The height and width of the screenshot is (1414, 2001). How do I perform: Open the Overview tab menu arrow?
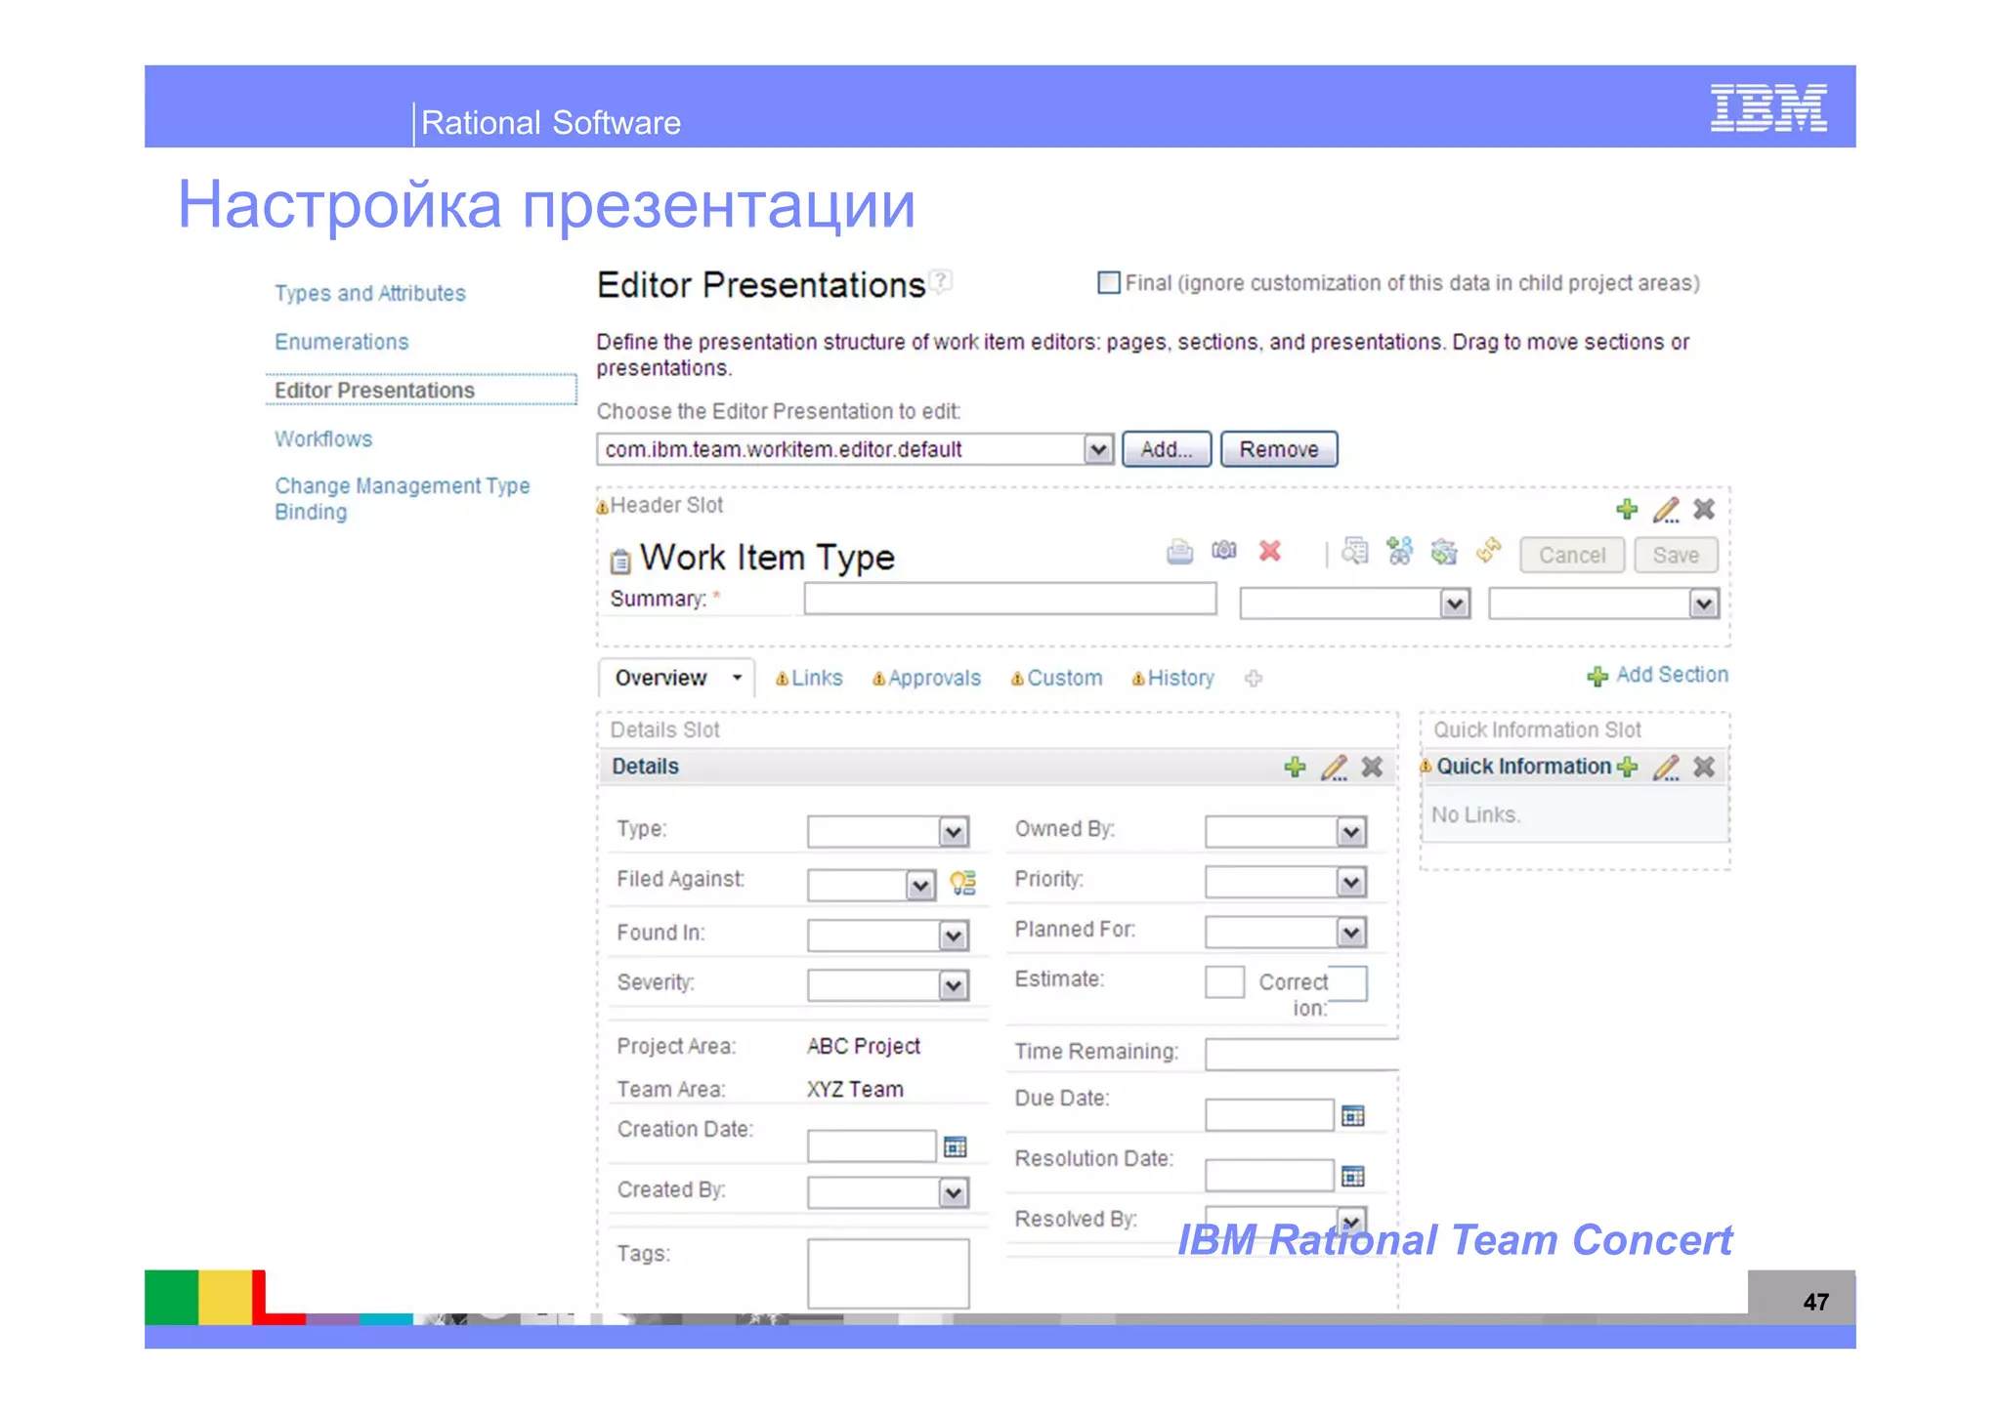pyautogui.click(x=737, y=678)
